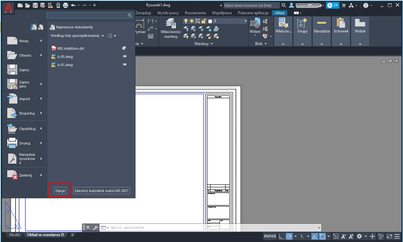Click the Undo arrow in quick access toolbar

coord(73,5)
